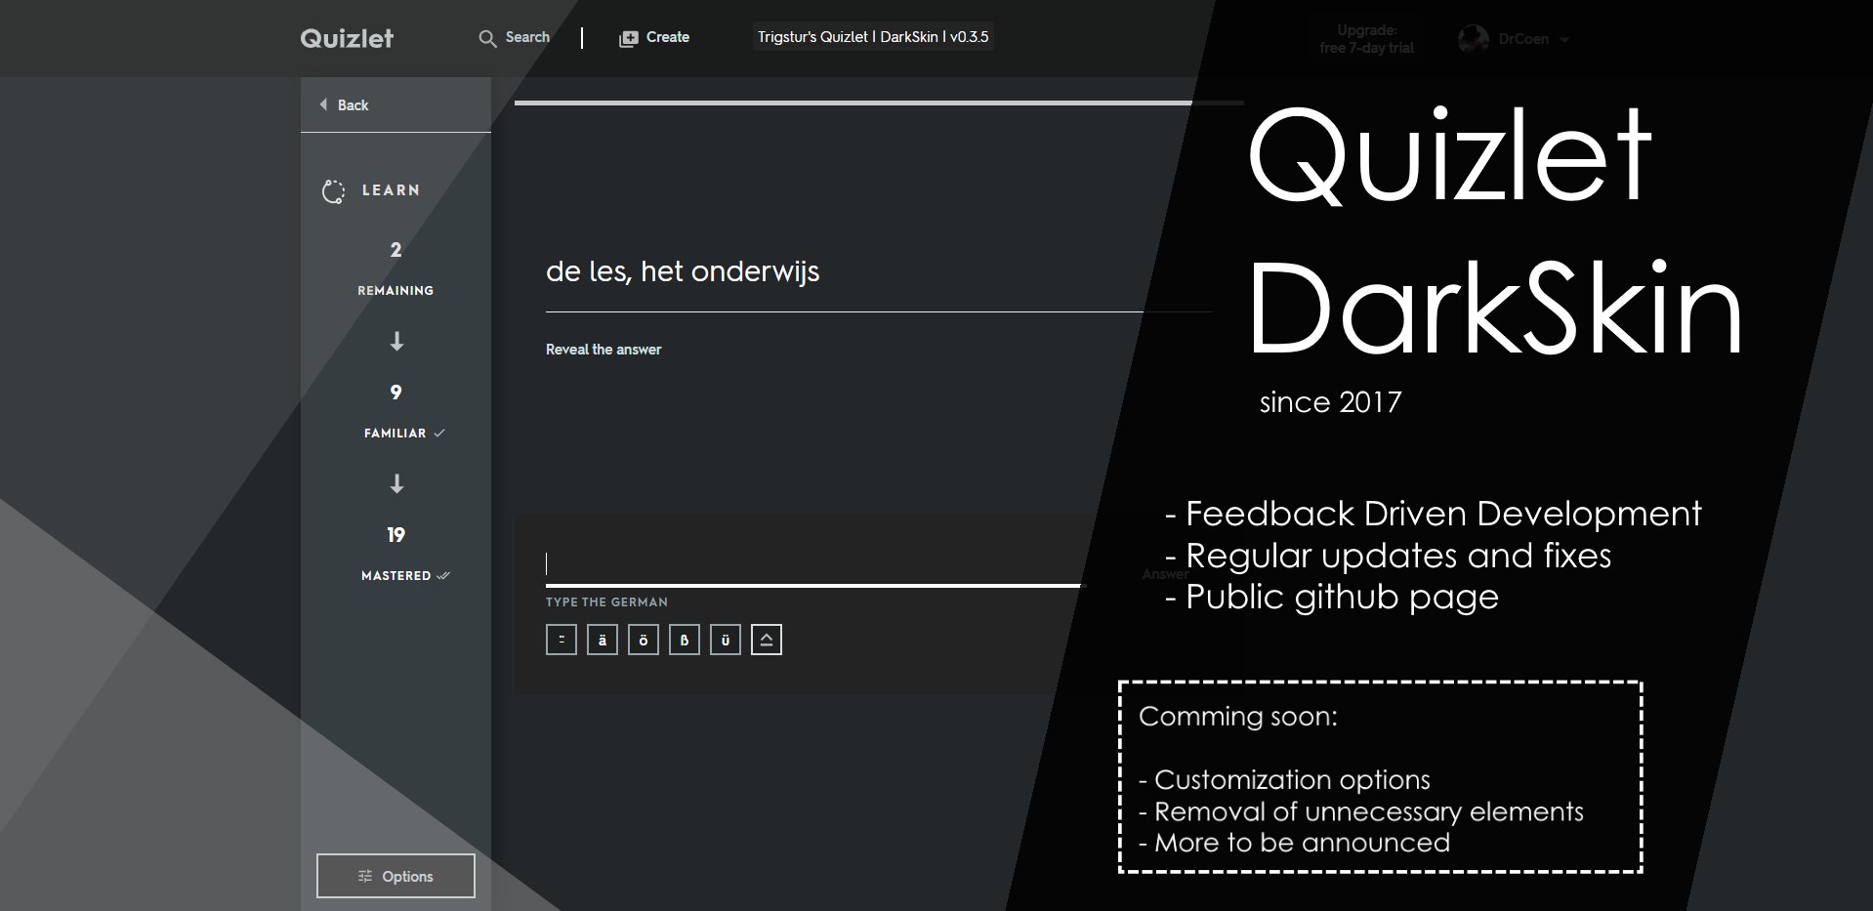Click the Mastered double checkmark indicator
The height and width of the screenshot is (911, 1873).
coord(441,576)
